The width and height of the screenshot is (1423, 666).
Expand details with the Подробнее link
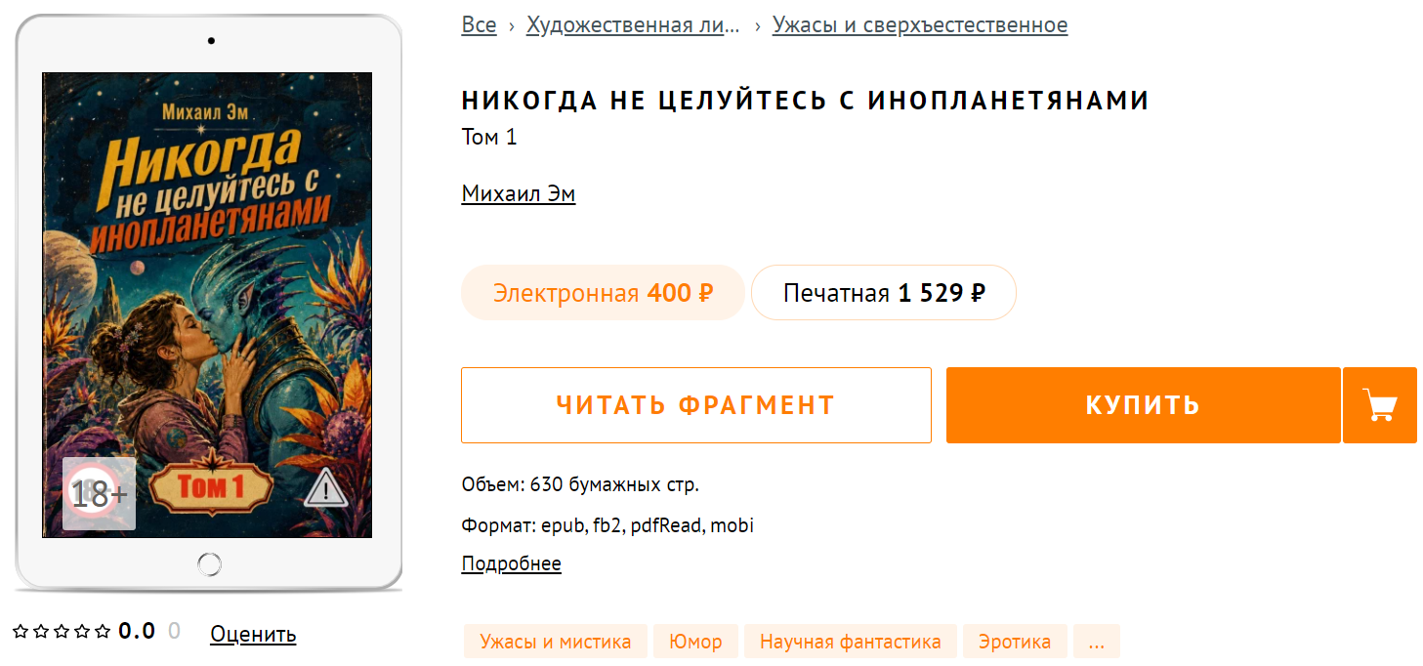coord(512,563)
